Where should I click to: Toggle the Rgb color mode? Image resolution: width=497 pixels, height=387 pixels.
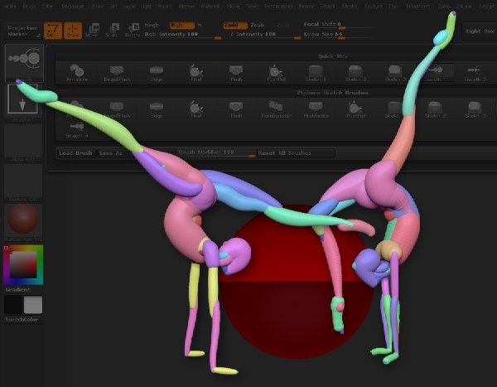(x=182, y=25)
